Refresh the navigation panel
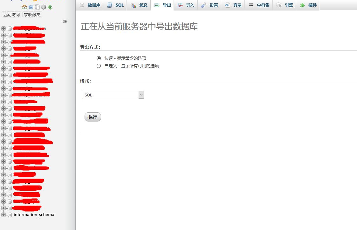The width and height of the screenshot is (357, 230). click(x=50, y=7)
